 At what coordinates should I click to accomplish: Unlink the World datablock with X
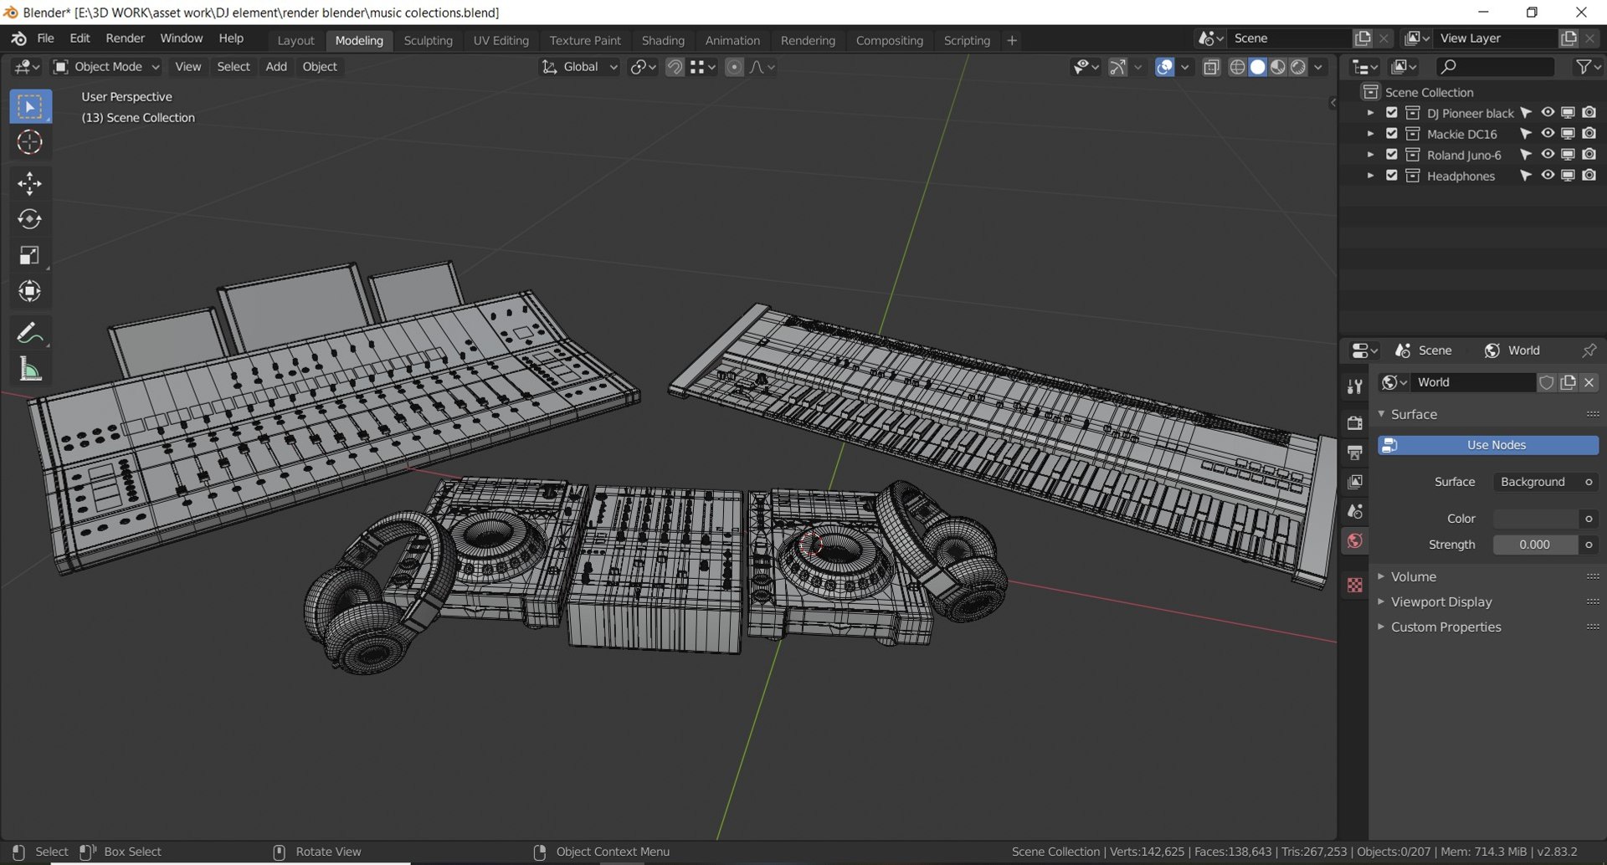point(1589,382)
